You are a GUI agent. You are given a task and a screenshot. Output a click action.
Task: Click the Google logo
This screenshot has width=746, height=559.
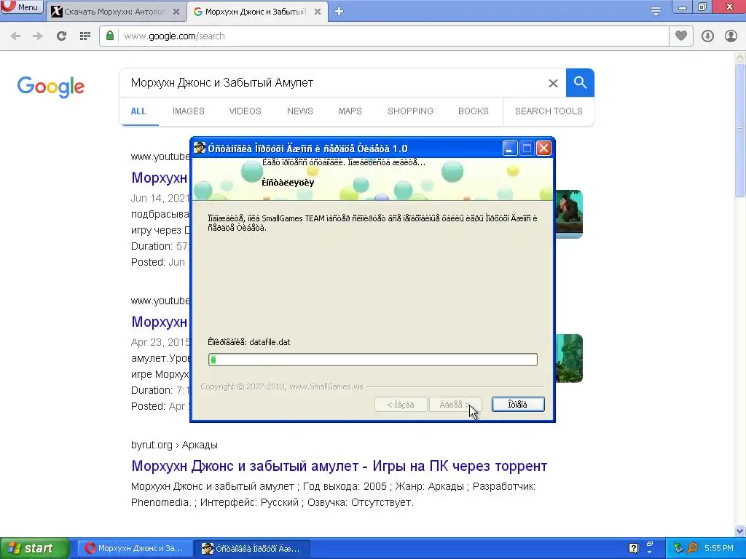pos(51,87)
